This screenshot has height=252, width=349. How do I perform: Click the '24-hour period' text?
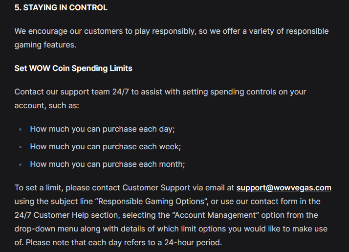coord(192,243)
